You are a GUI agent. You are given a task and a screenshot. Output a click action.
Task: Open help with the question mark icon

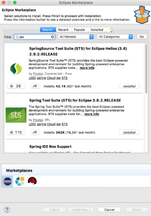pyautogui.click(x=7, y=210)
